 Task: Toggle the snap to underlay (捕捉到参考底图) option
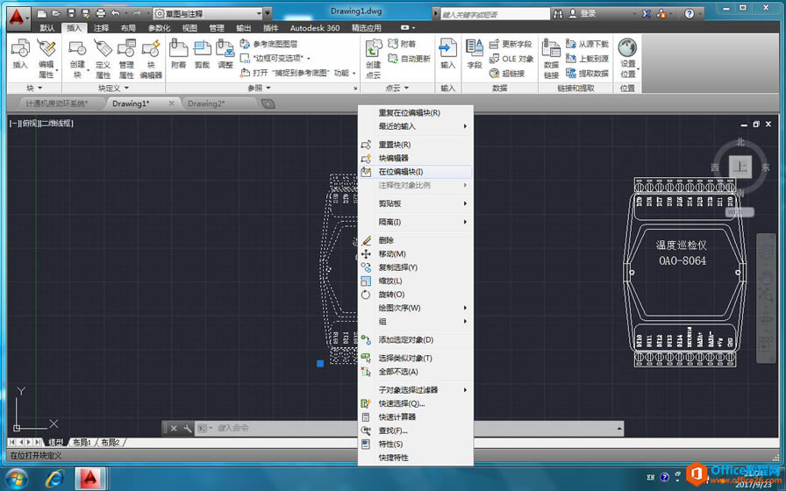pyautogui.click(x=297, y=73)
